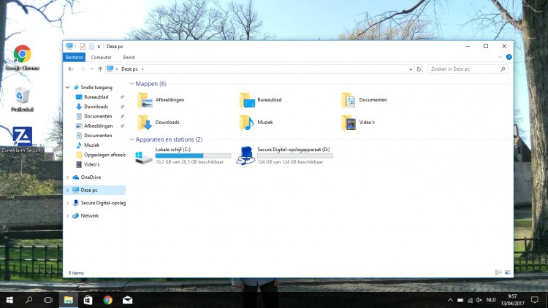548x308 pixels.
Task: Open the Muziek folder icon
Action: pos(247,122)
